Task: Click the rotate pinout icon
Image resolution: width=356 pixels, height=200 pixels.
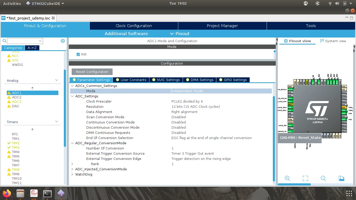Action: (341, 178)
